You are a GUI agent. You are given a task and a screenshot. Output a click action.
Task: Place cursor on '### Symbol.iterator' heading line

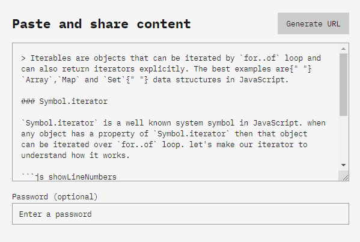click(64, 101)
